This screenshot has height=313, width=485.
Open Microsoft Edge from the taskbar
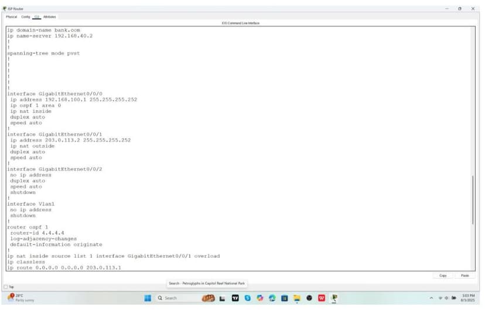272,298
